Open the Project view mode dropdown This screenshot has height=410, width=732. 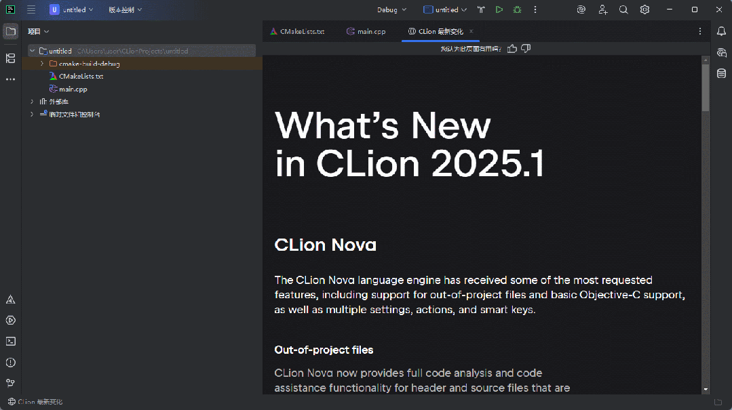[x=38, y=31]
